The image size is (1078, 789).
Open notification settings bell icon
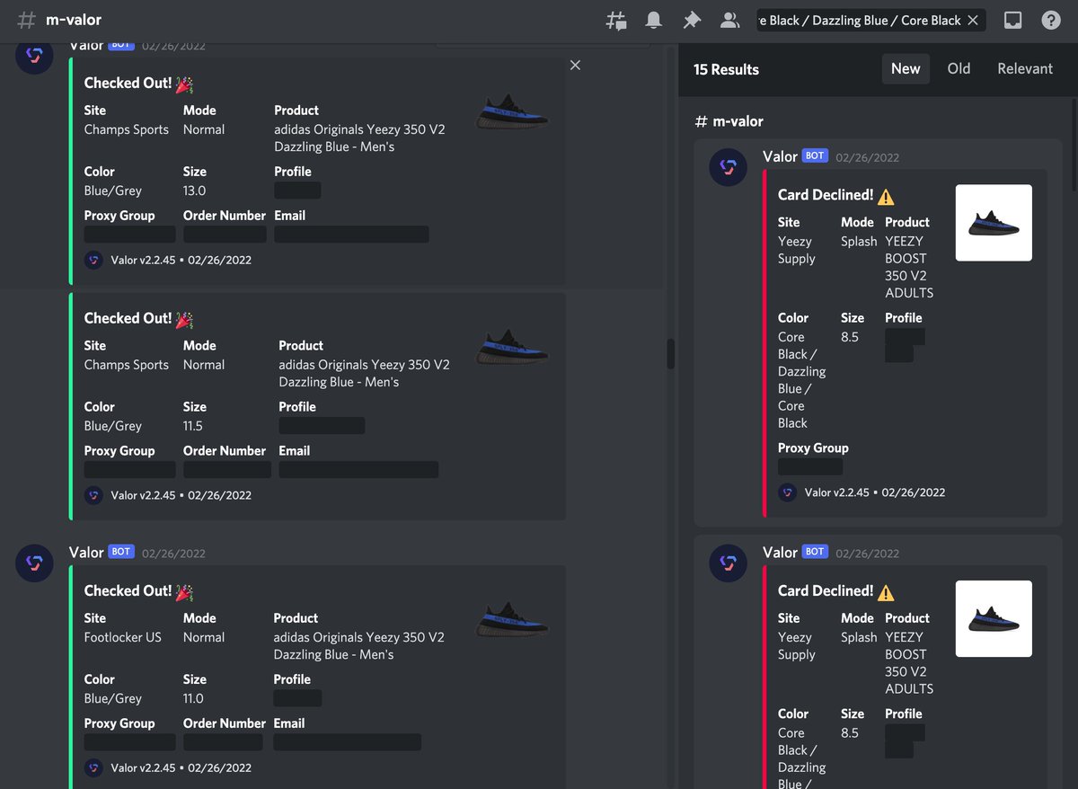tap(654, 20)
